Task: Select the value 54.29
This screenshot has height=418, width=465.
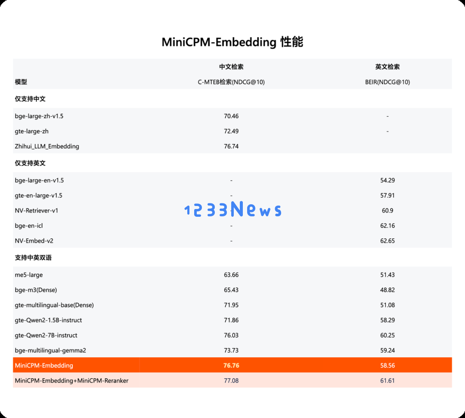Action: pyautogui.click(x=387, y=180)
